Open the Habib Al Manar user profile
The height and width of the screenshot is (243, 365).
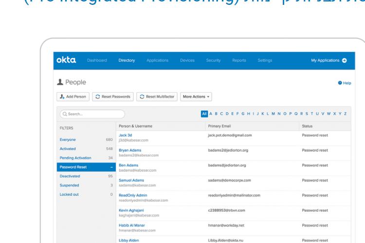[x=132, y=226]
